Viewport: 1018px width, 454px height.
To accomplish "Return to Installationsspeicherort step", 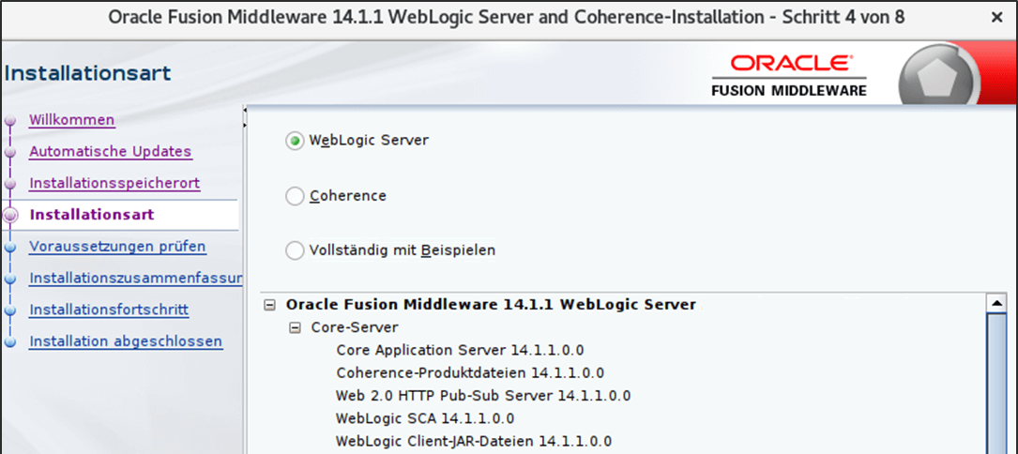I will point(114,184).
